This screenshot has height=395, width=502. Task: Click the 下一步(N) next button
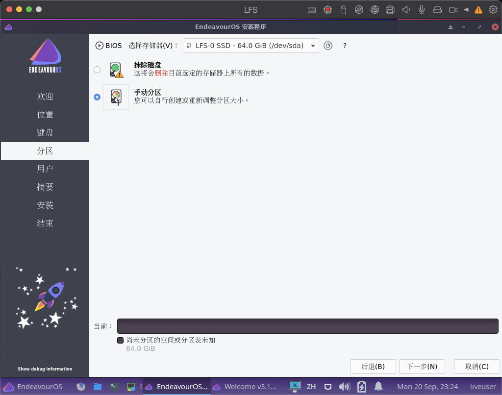click(x=422, y=367)
